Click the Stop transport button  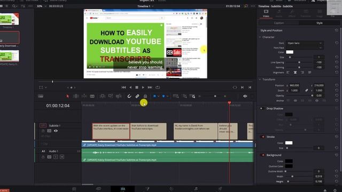[x=137, y=87]
